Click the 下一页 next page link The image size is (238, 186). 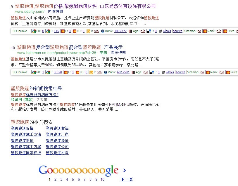point(127,180)
